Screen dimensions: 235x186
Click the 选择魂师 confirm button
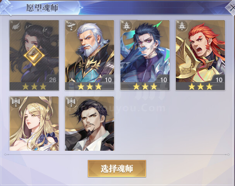point(117,169)
